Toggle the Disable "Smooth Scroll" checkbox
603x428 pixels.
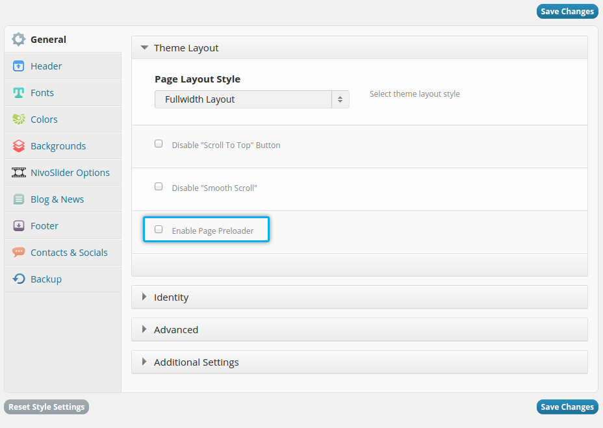(x=159, y=187)
